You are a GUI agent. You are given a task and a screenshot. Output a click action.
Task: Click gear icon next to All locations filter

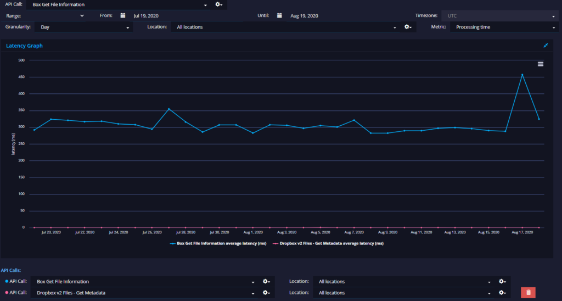408,27
